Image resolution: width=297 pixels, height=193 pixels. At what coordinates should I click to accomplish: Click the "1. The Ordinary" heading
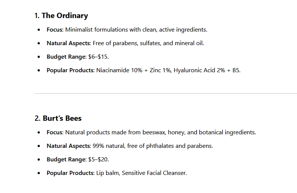coord(61,16)
